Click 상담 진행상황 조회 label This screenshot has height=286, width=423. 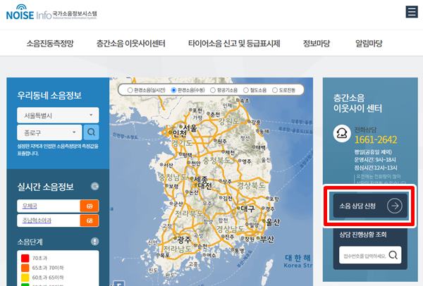(x=363, y=235)
